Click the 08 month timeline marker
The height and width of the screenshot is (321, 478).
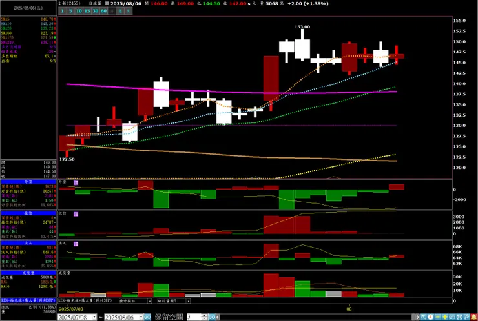[x=349, y=309]
